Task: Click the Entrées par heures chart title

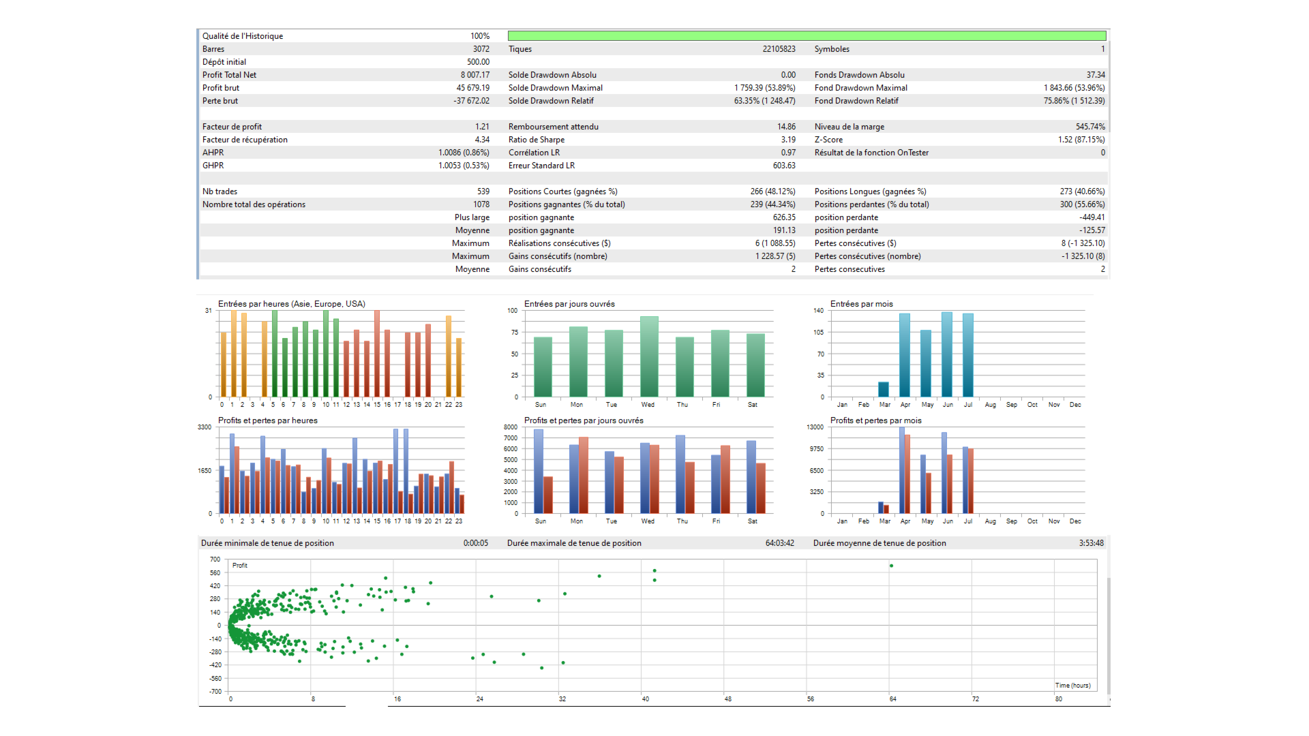Action: coord(292,304)
